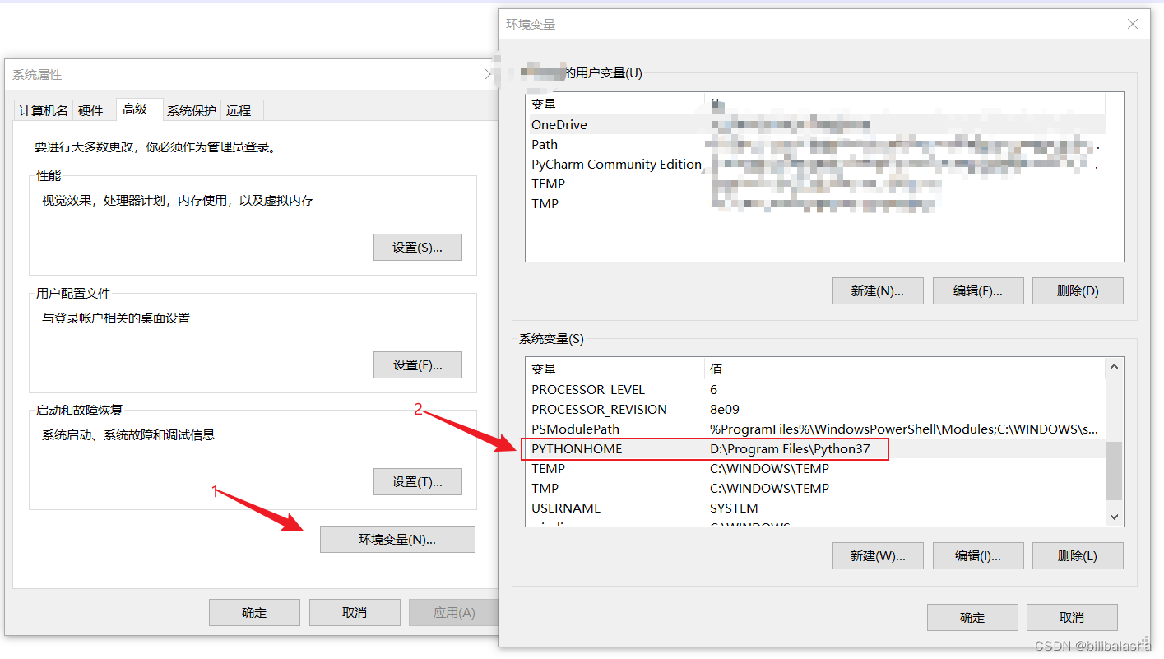Close the 环境变量 dialog
1164x659 pixels.
tap(1133, 24)
